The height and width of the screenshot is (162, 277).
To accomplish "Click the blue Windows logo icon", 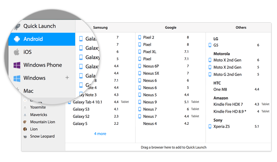I will pos(17,78).
